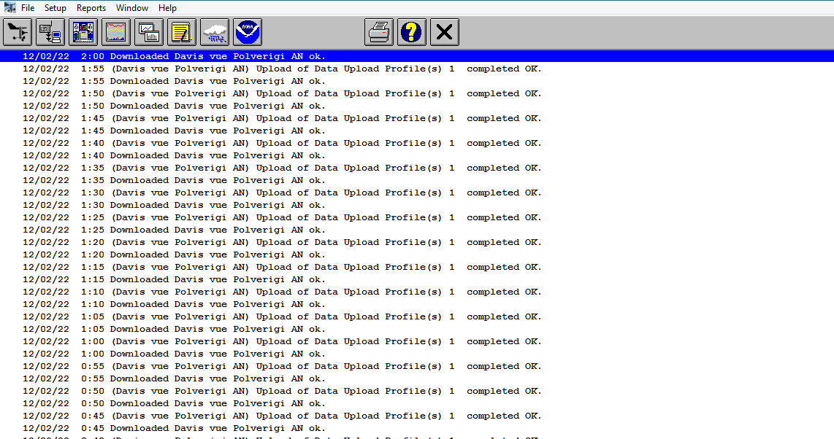Open the Help menu
The width and height of the screenshot is (834, 439).
pos(167,8)
